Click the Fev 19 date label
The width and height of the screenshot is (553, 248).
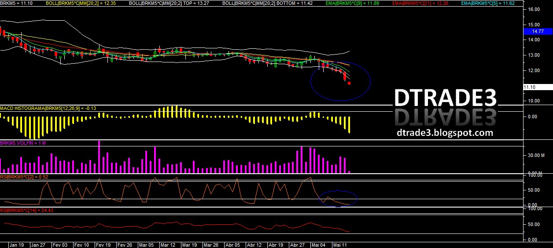click(103, 244)
